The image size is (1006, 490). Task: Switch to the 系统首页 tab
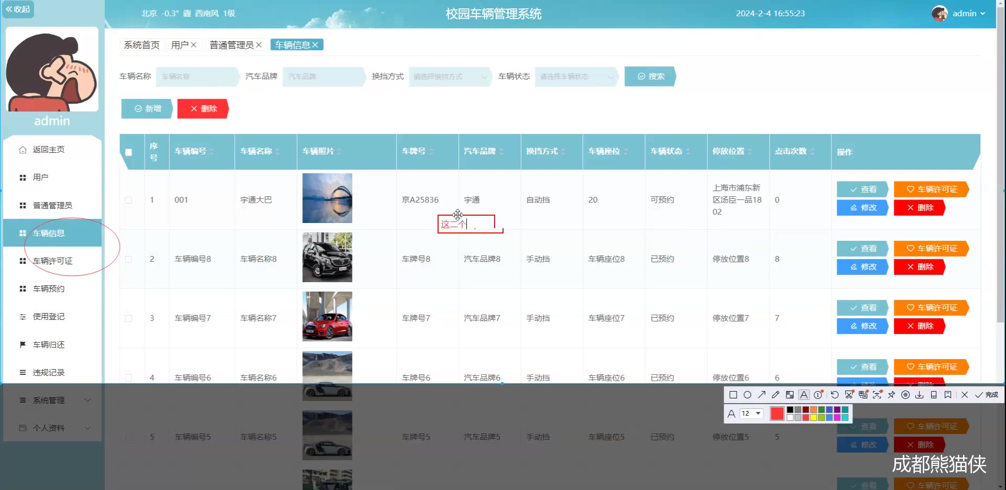coord(141,45)
